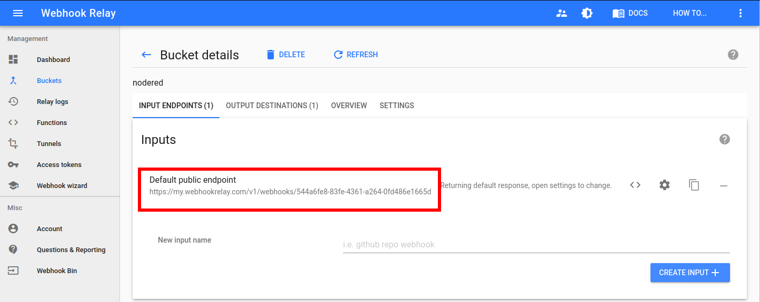Focus the New input name field
Image resolution: width=760 pixels, height=302 pixels.
click(x=536, y=244)
